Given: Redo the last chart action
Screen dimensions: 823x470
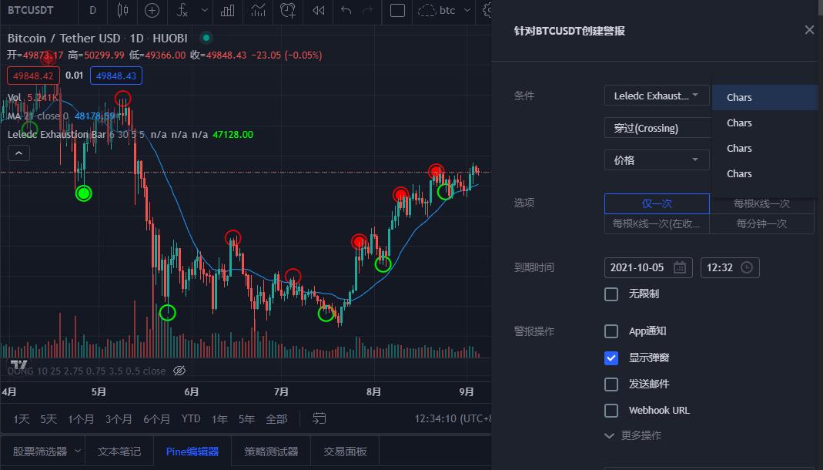Looking at the screenshot, I should [368, 11].
